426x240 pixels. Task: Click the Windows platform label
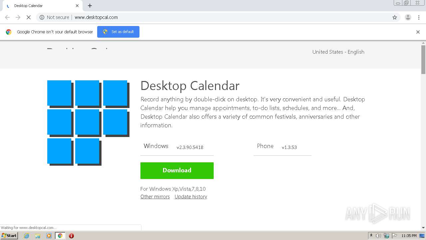156,146
